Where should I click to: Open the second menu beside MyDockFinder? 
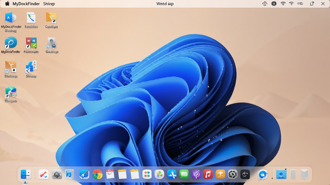point(49,4)
